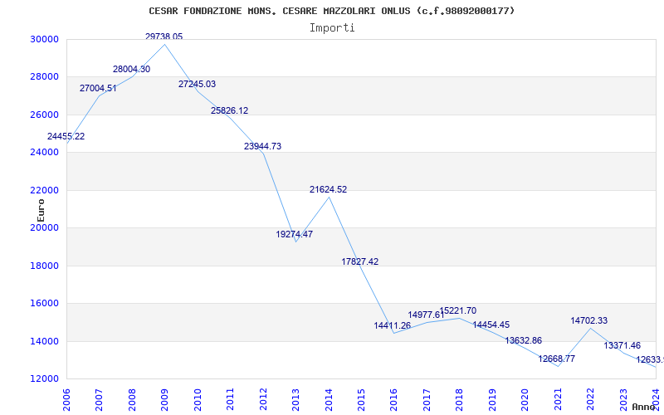Select the peak value label 29738.05
The width and height of the screenshot is (664, 415).
164,37
